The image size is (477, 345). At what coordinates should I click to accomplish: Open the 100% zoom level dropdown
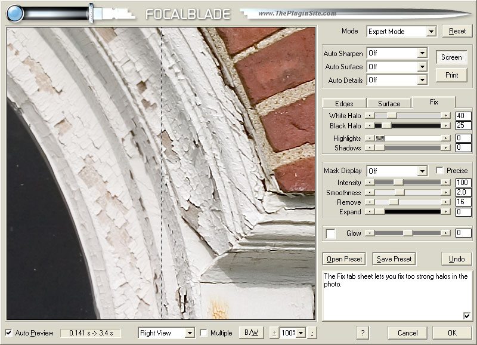coord(301,333)
